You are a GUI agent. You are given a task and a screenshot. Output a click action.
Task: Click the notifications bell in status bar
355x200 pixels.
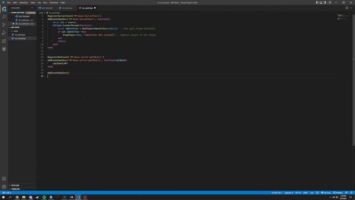pos(351,193)
